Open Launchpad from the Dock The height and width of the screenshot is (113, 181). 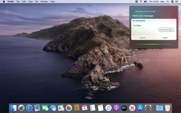21,108
